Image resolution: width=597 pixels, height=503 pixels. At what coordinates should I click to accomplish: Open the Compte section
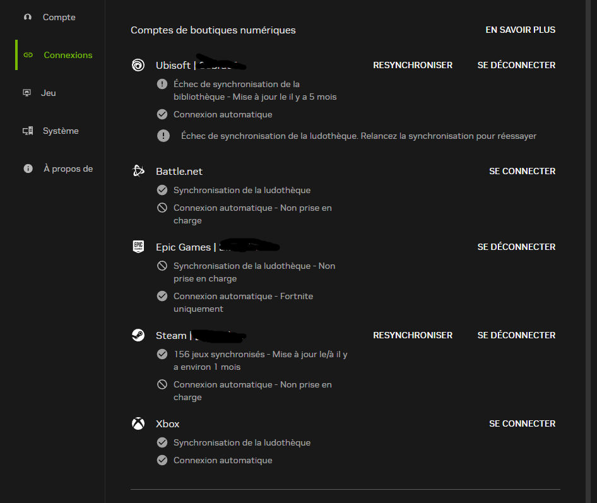(59, 17)
